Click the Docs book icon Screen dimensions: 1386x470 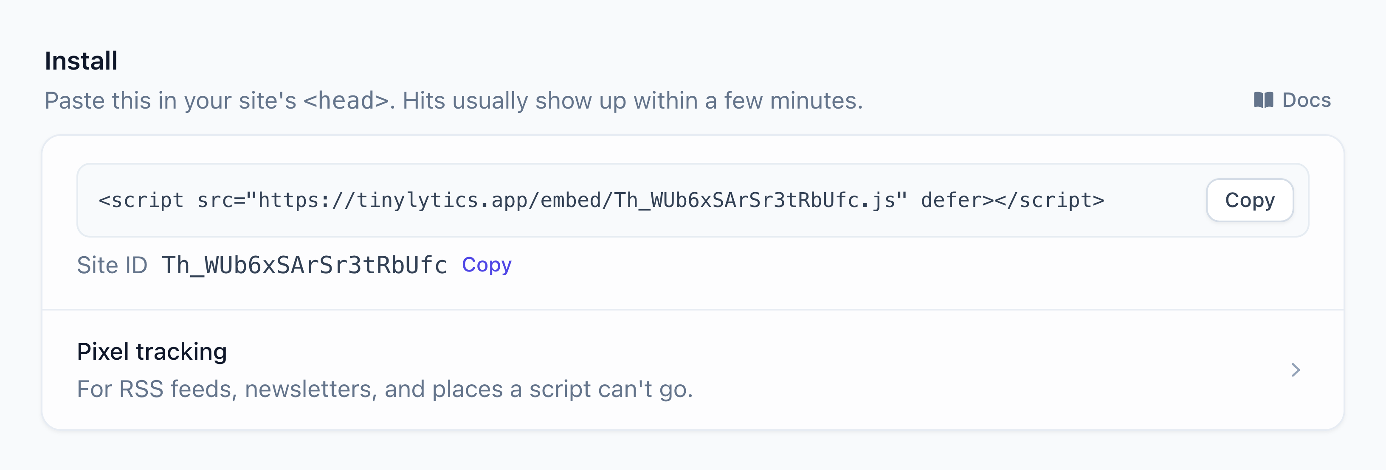(1263, 100)
